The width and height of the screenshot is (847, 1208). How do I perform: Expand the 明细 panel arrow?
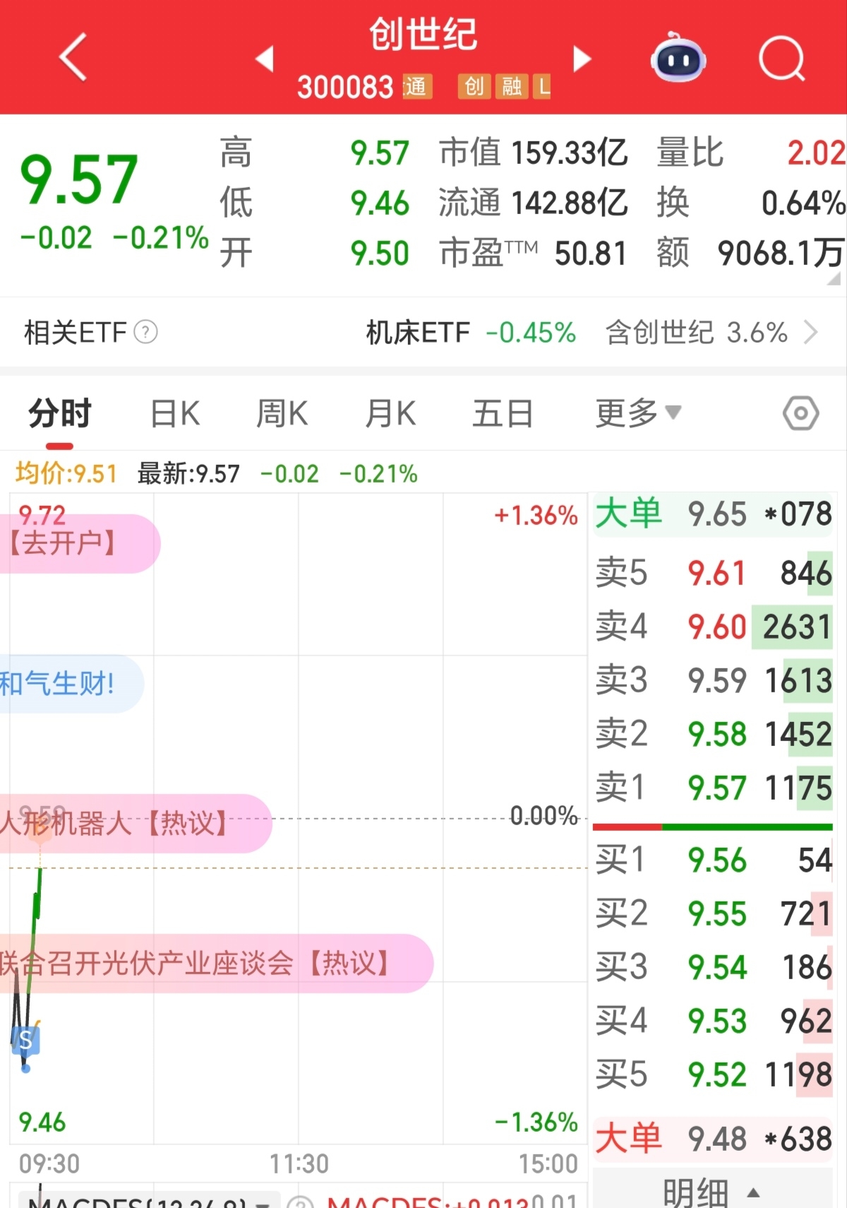[753, 1193]
